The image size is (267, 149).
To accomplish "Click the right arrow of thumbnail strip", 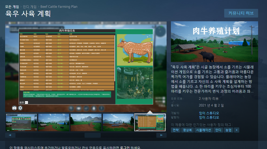I will pyautogui.click(x=161, y=135).
